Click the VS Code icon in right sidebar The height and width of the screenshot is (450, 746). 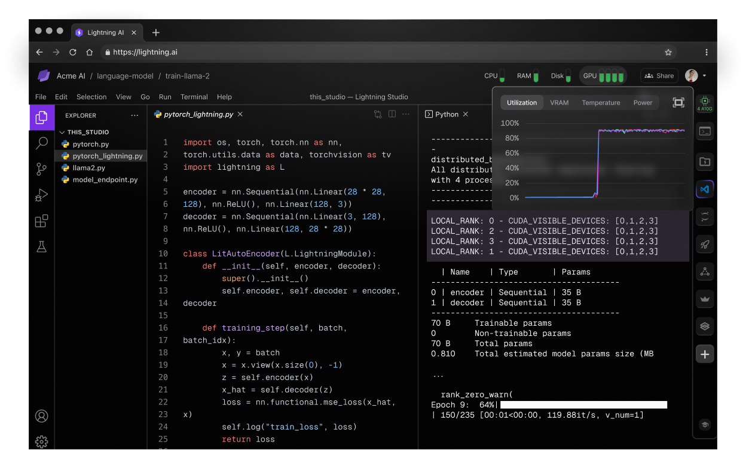point(705,189)
